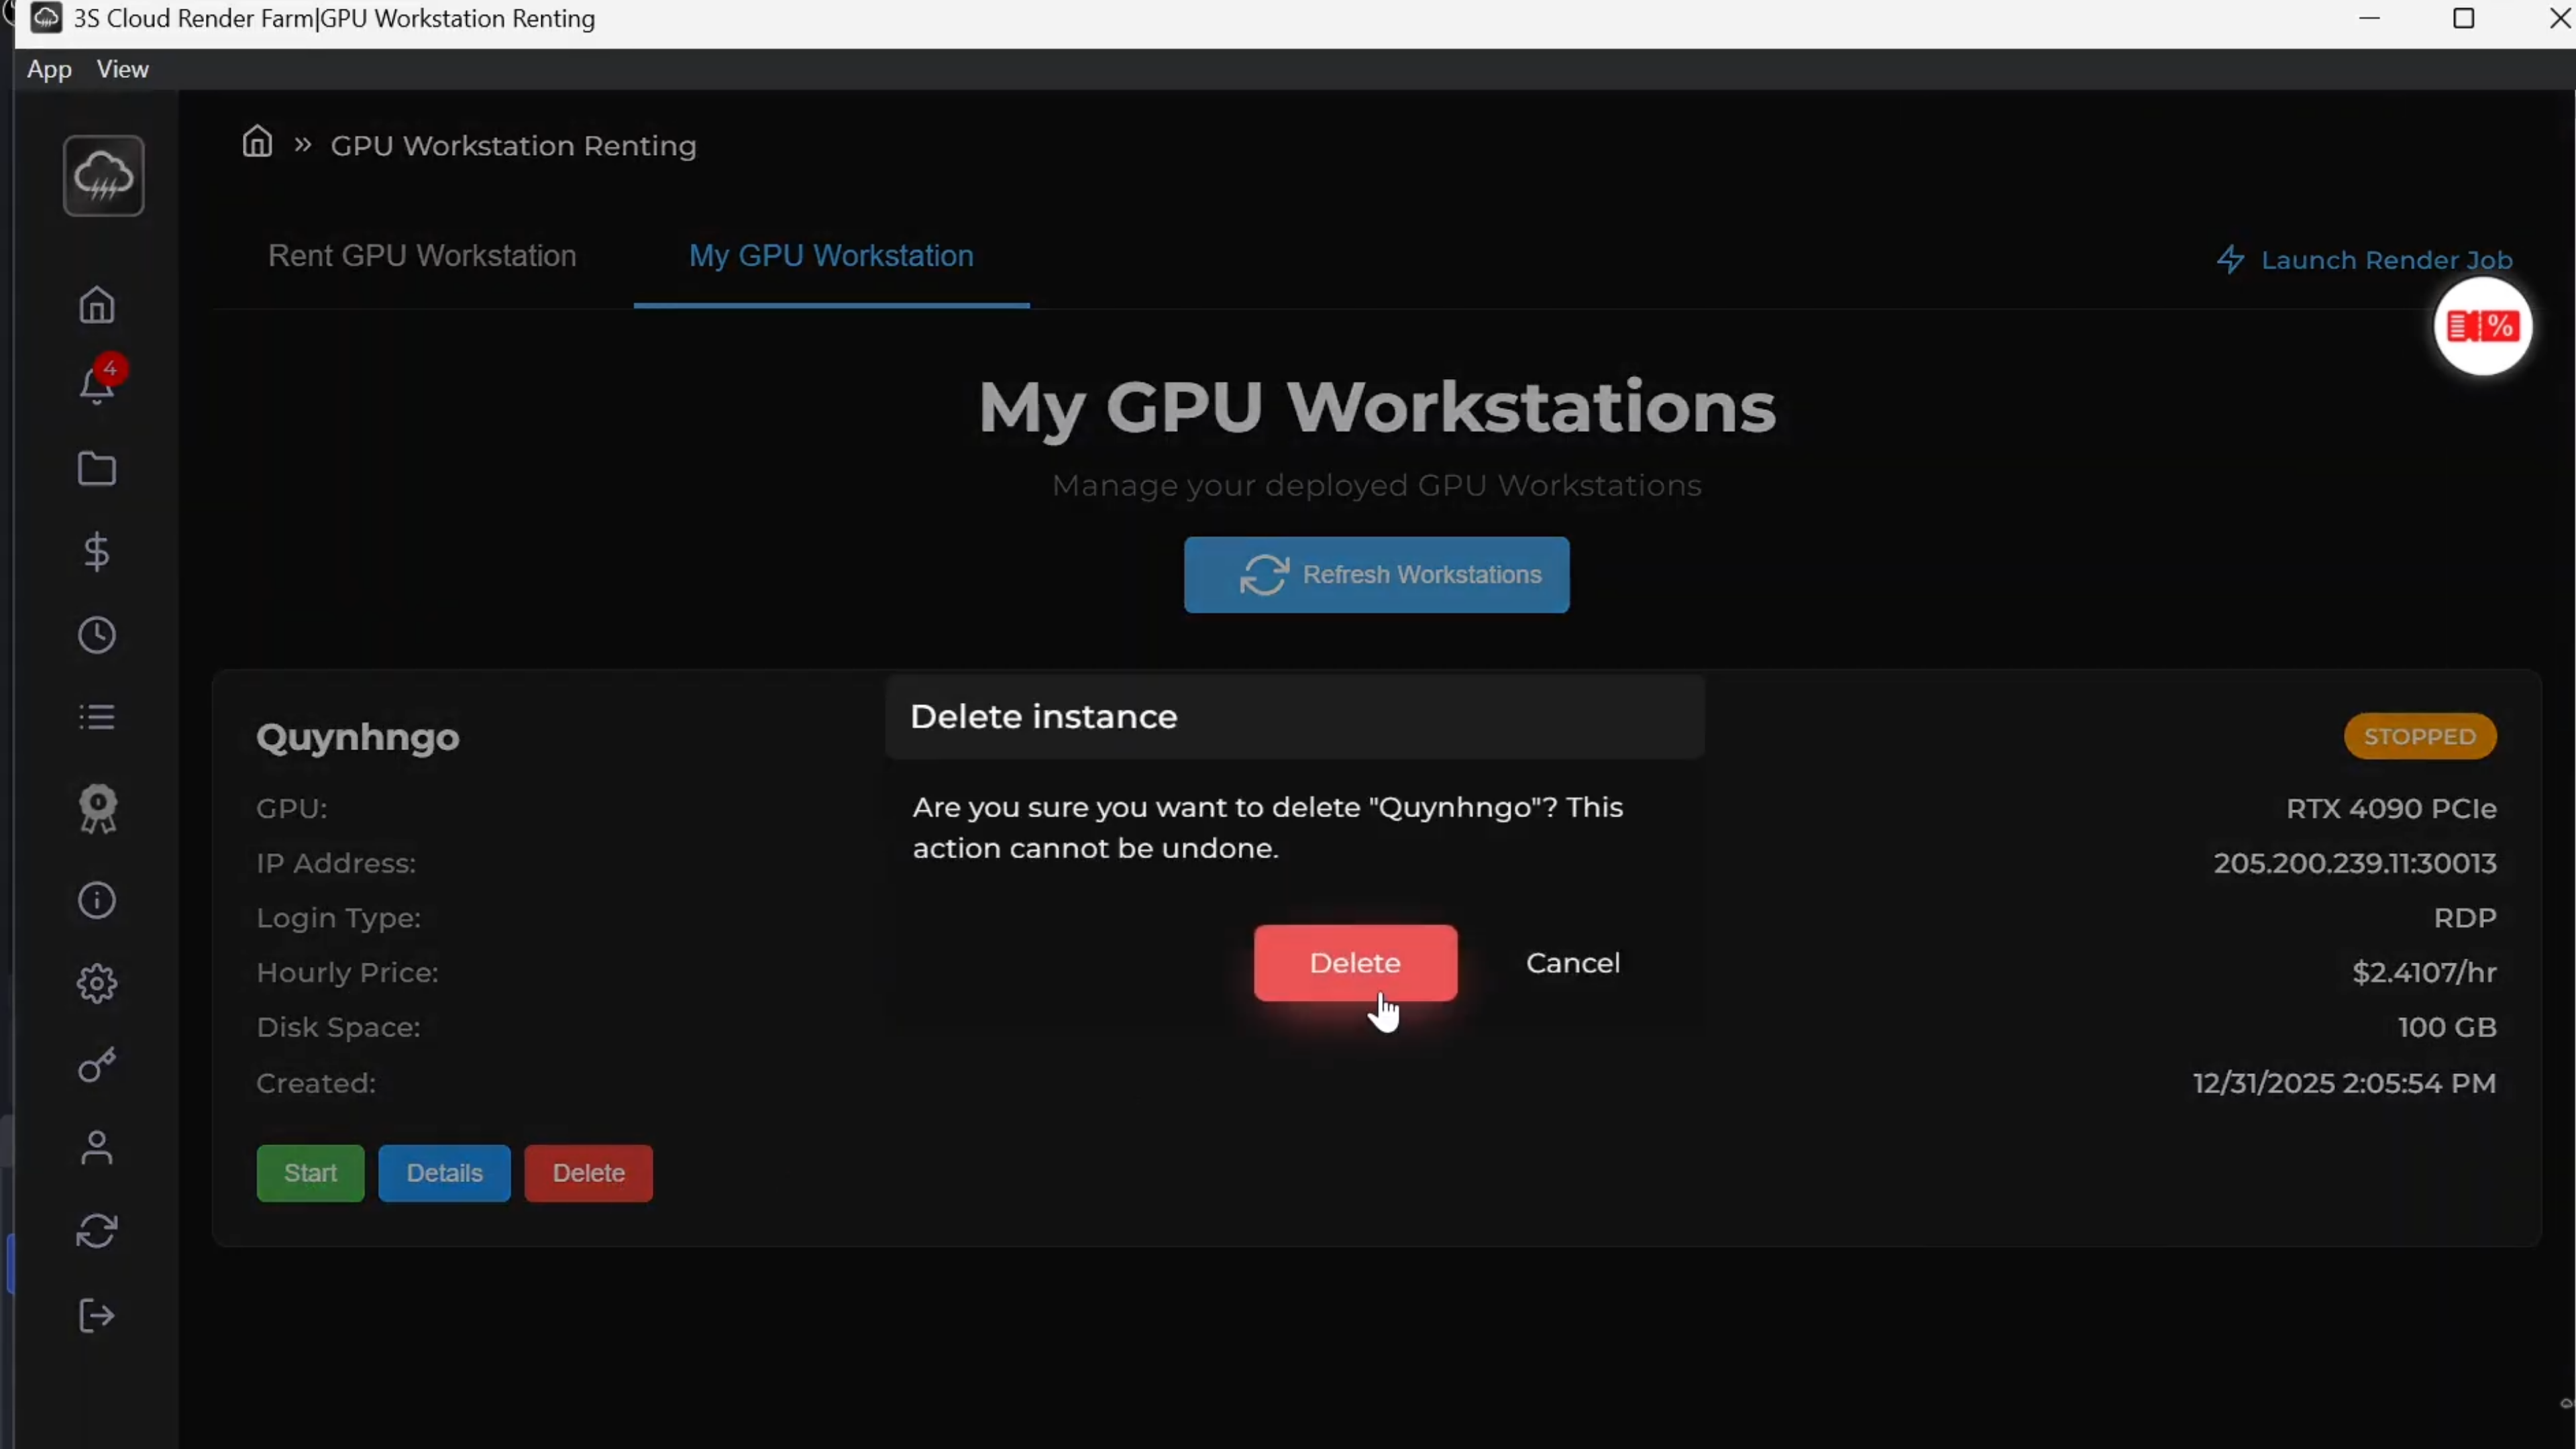Confirm Delete in the dialog
This screenshot has height=1449, width=2576.
point(1355,963)
